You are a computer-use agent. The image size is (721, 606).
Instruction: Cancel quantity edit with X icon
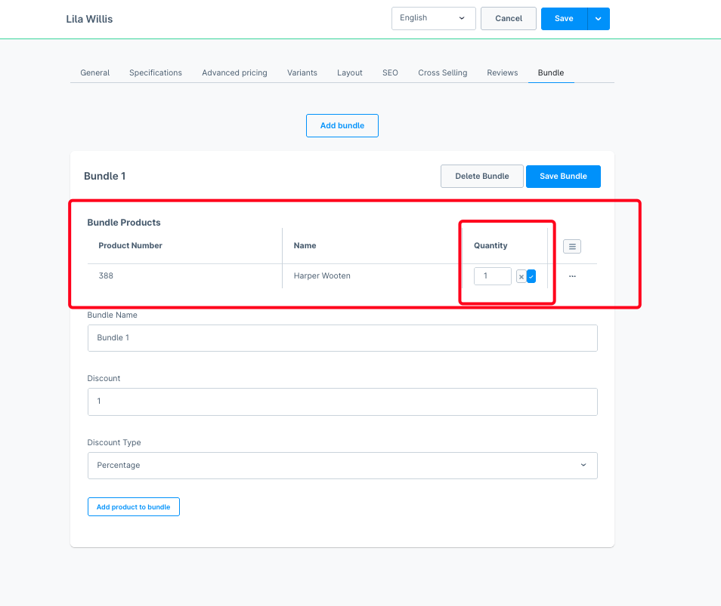coord(521,277)
